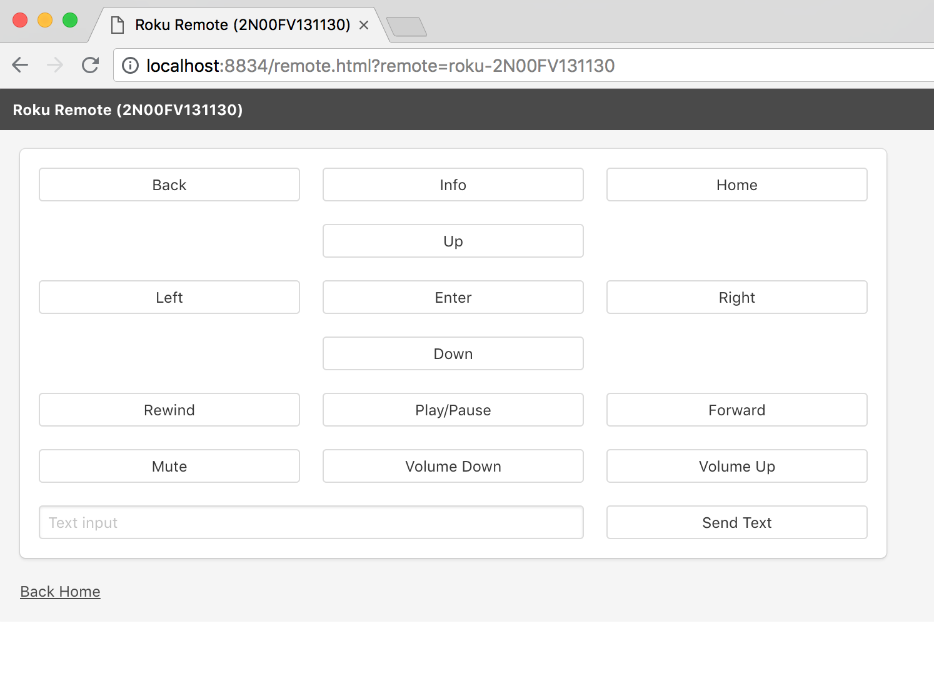
Task: Click the site info icon in address bar
Action: click(130, 66)
